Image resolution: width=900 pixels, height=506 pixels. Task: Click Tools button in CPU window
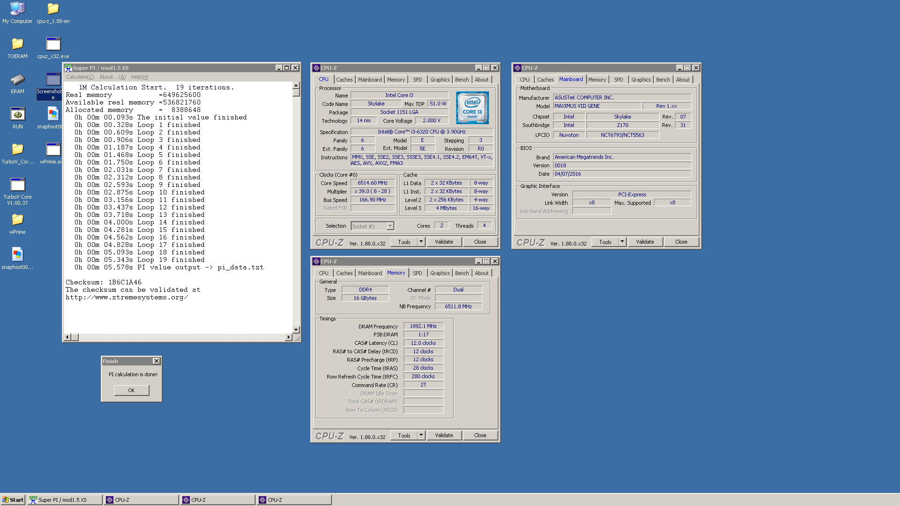tap(404, 242)
